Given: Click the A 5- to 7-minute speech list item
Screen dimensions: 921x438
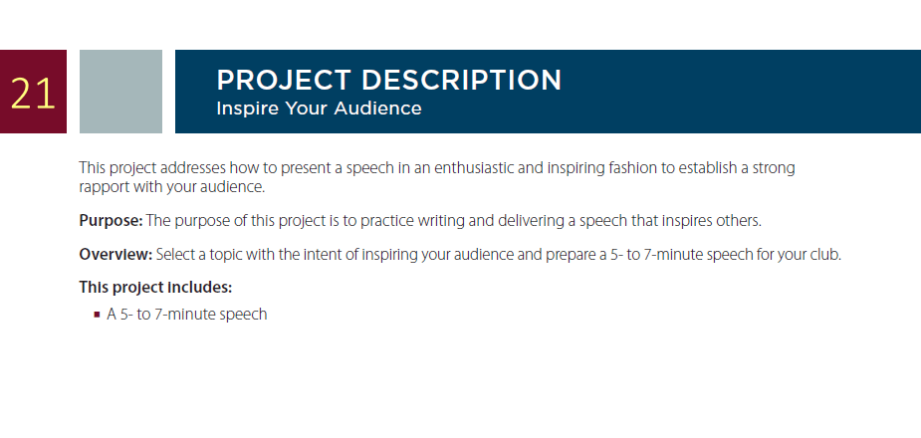Looking at the screenshot, I should point(187,315).
